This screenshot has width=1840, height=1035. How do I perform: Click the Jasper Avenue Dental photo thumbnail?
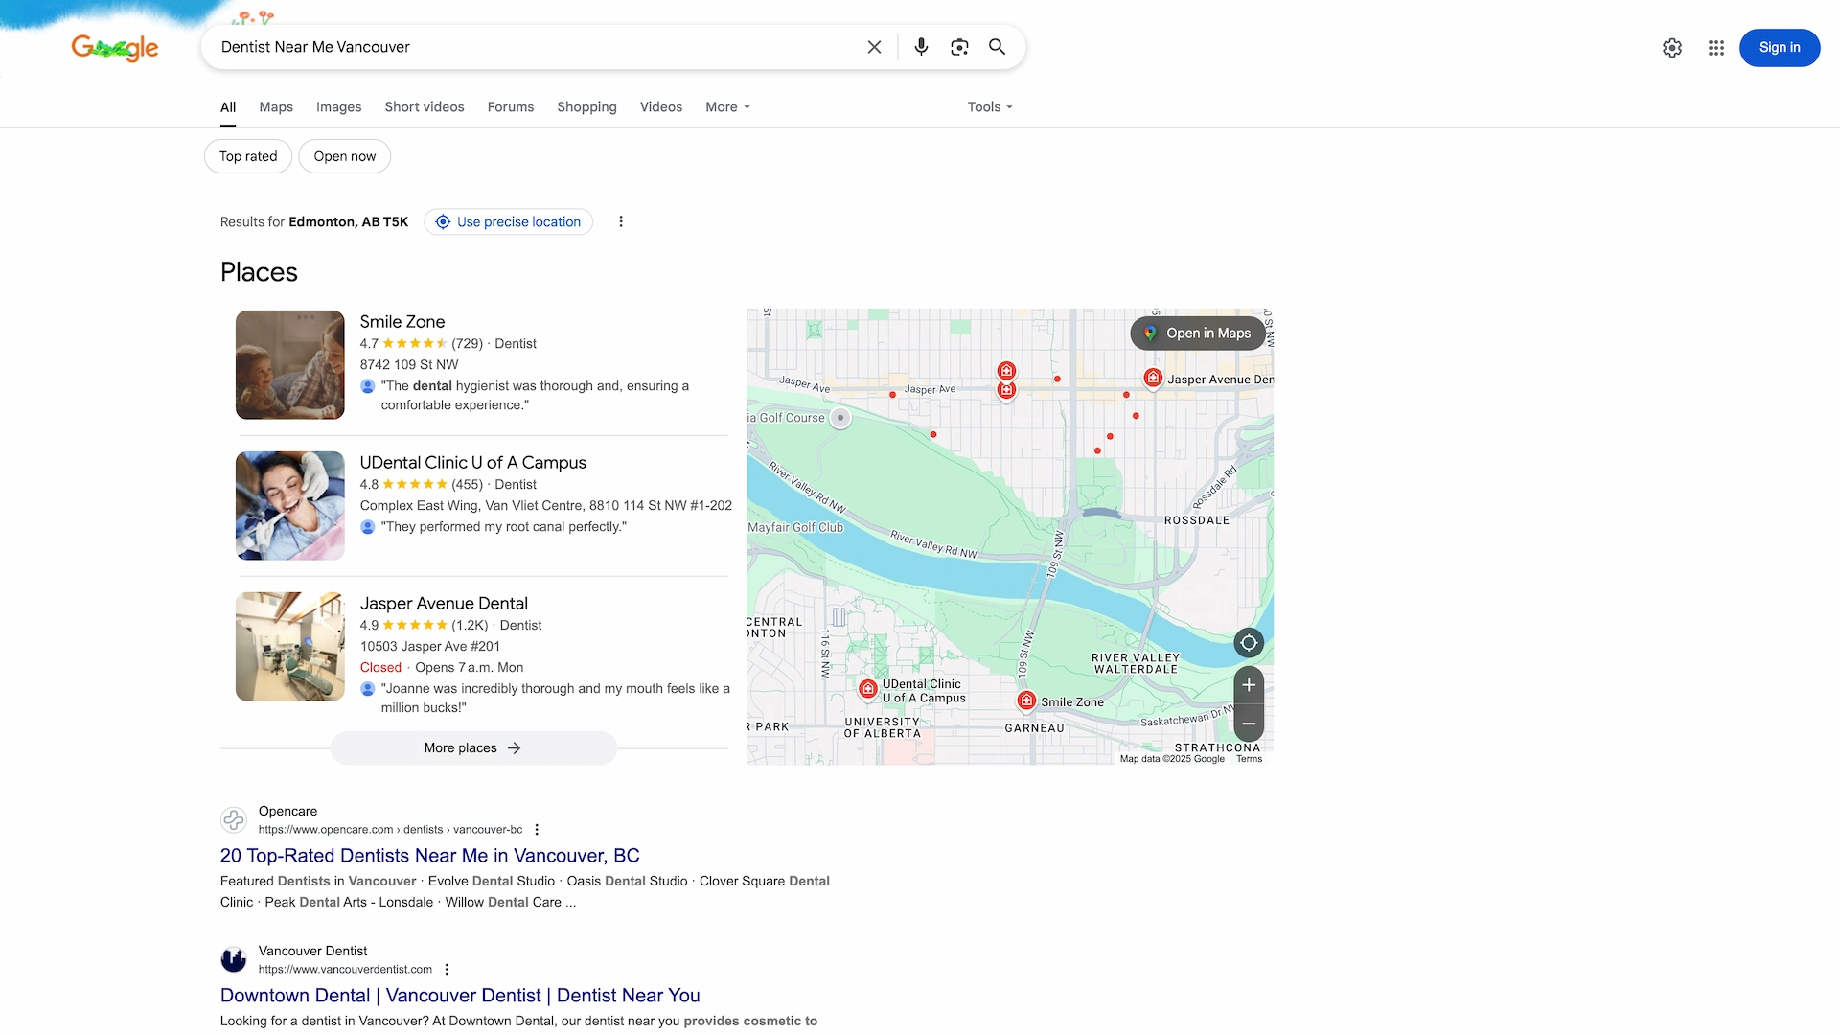[290, 646]
